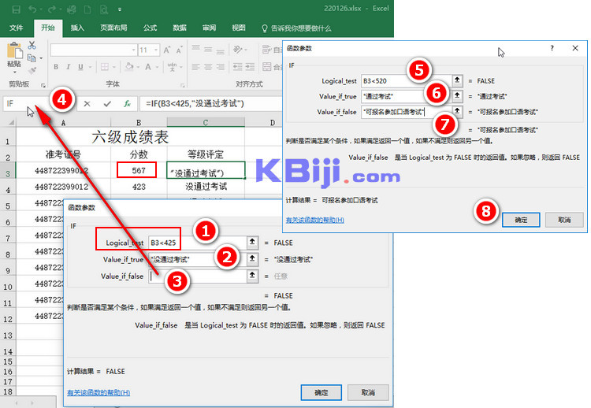The height and width of the screenshot is (408, 591).
Task: Click the decrease font size icon
Action: (x=179, y=50)
